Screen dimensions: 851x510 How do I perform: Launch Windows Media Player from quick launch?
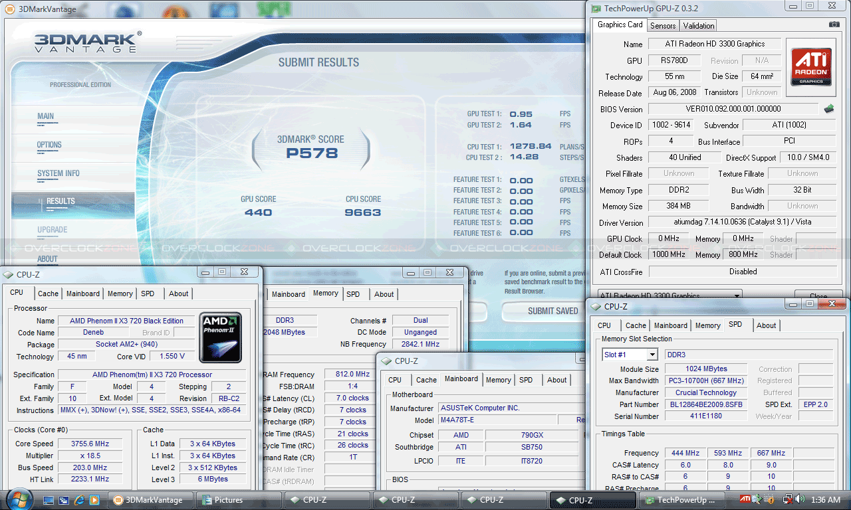(94, 499)
